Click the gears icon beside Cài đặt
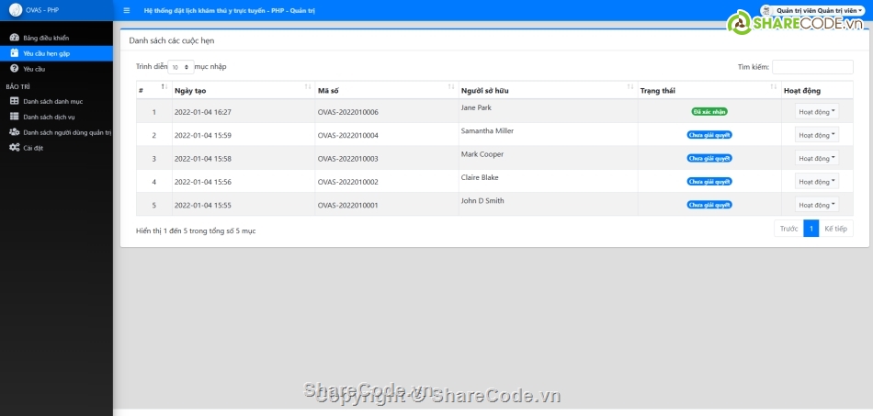This screenshot has width=873, height=416. point(15,148)
